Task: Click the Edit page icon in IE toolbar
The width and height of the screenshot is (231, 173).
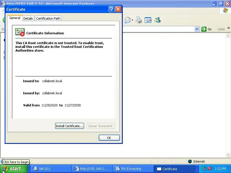Action: click(148, 20)
